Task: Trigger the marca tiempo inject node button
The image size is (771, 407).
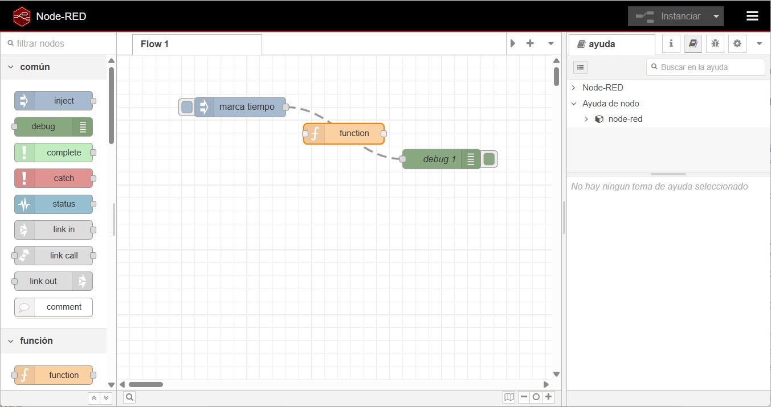Action: pyautogui.click(x=186, y=106)
